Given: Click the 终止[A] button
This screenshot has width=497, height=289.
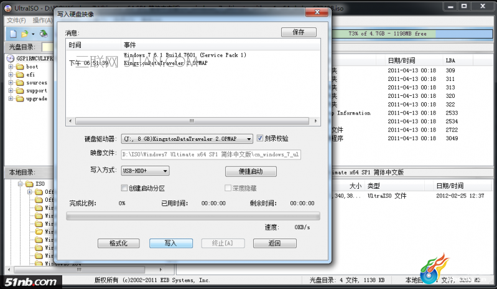Looking at the screenshot, I should [223, 244].
